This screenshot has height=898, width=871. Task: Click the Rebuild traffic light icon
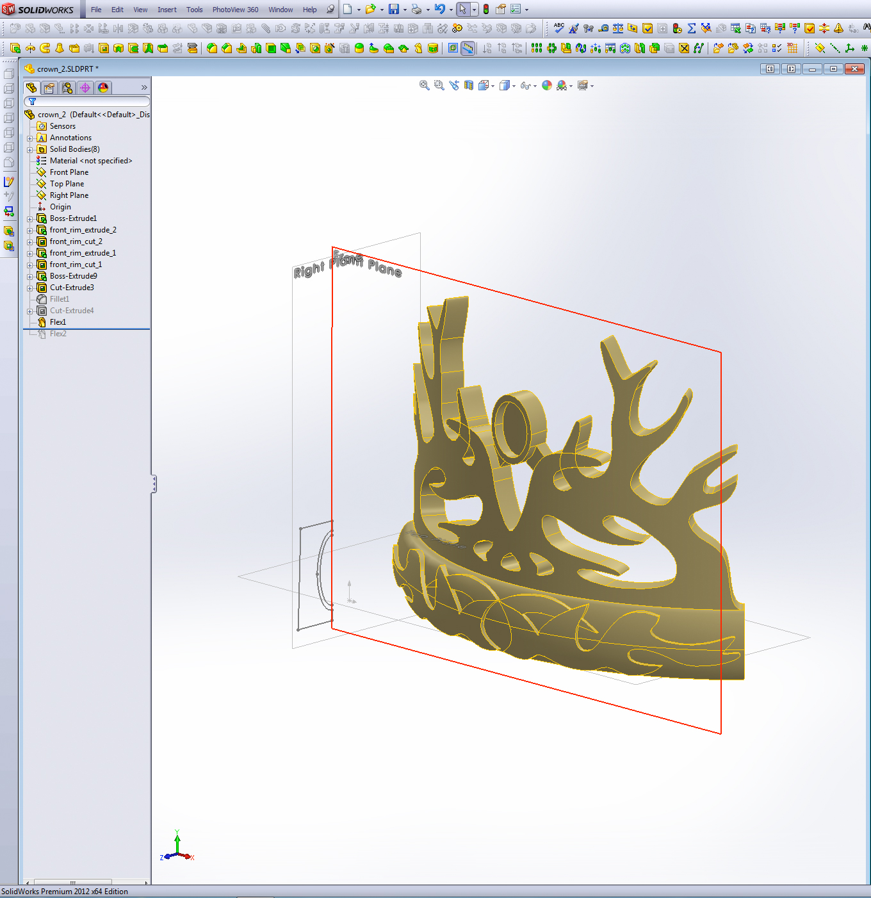[486, 9]
